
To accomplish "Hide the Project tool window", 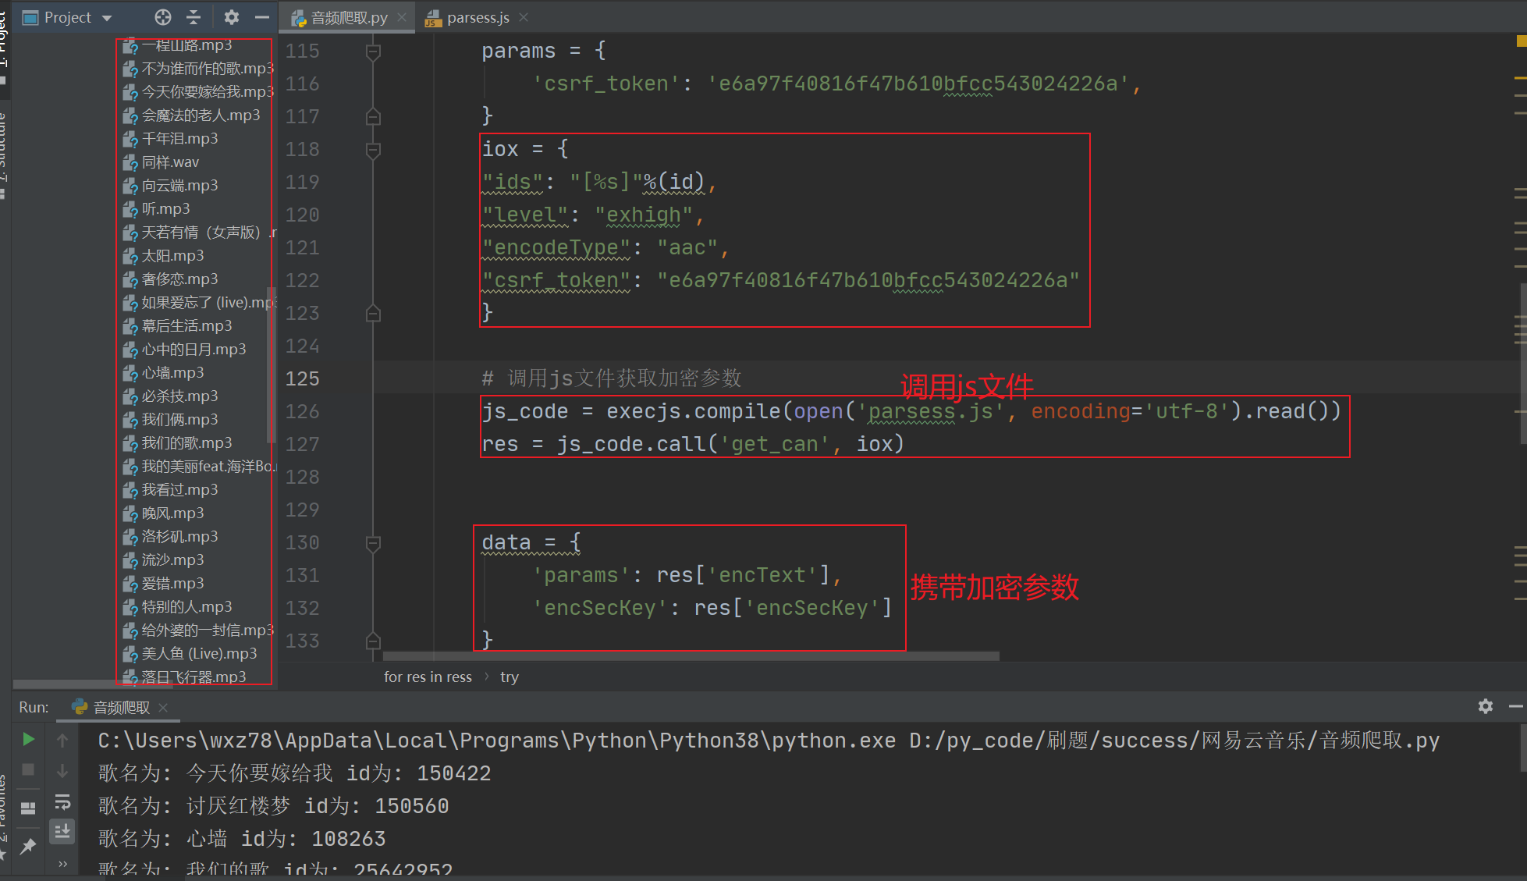I will pyautogui.click(x=262, y=17).
